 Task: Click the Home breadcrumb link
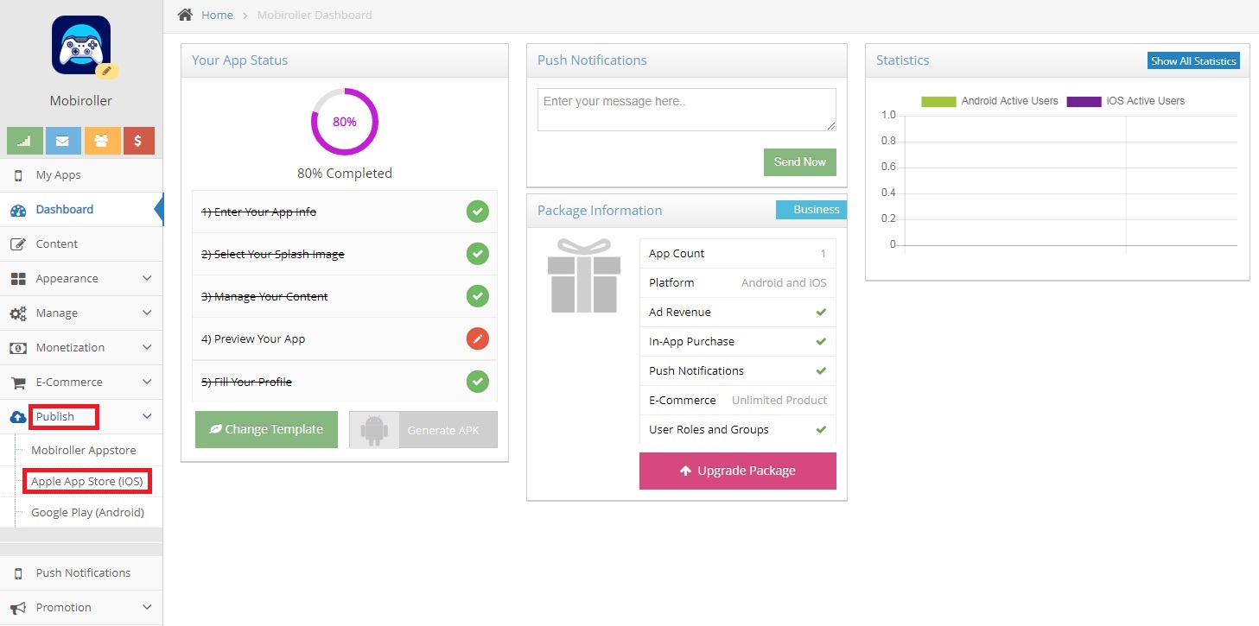coord(217,15)
